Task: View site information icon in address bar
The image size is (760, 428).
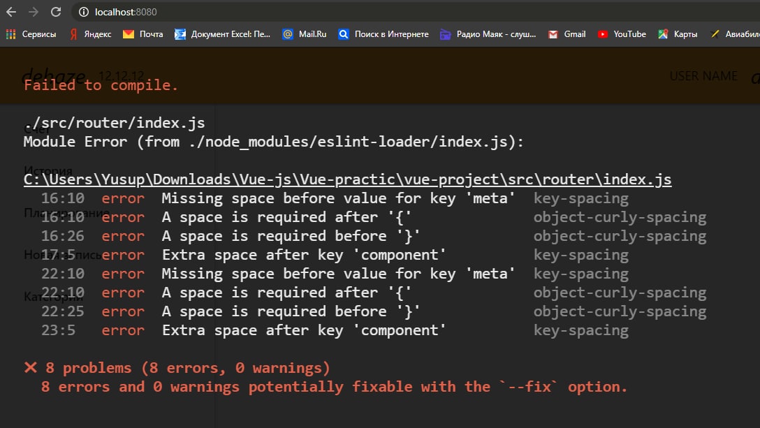Action: click(x=83, y=12)
